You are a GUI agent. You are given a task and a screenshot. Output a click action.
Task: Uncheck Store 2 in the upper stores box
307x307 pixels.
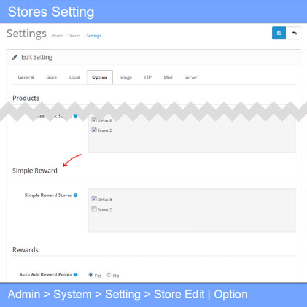point(94,130)
